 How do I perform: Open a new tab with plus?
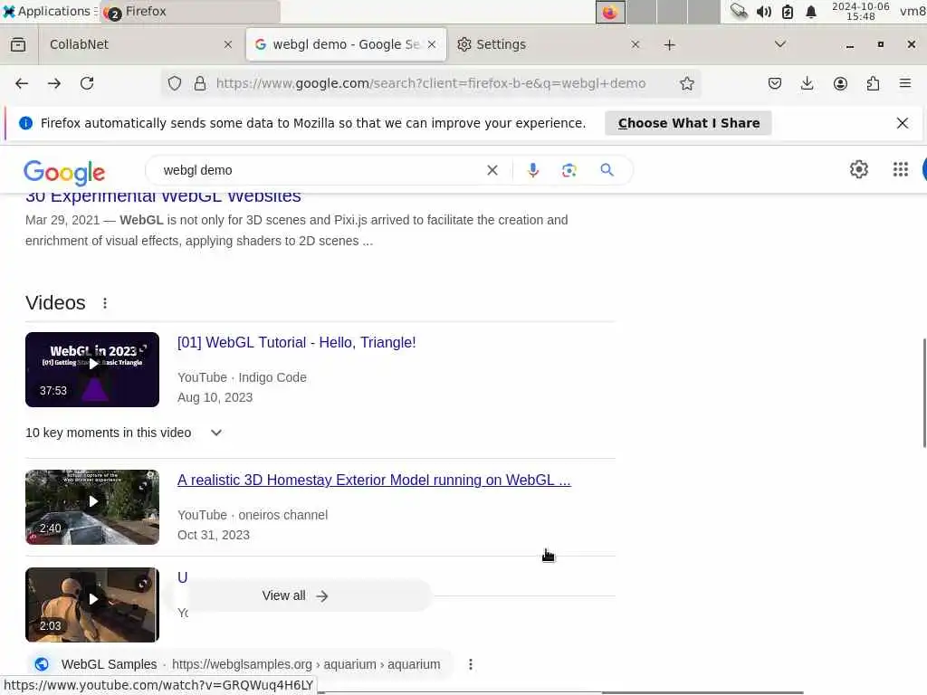(669, 45)
